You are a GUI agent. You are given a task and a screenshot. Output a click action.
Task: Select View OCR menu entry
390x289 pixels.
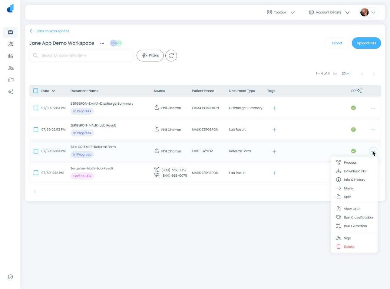click(354, 209)
